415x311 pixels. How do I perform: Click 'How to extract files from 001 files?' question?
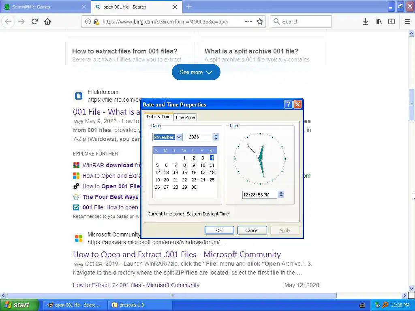(x=125, y=51)
